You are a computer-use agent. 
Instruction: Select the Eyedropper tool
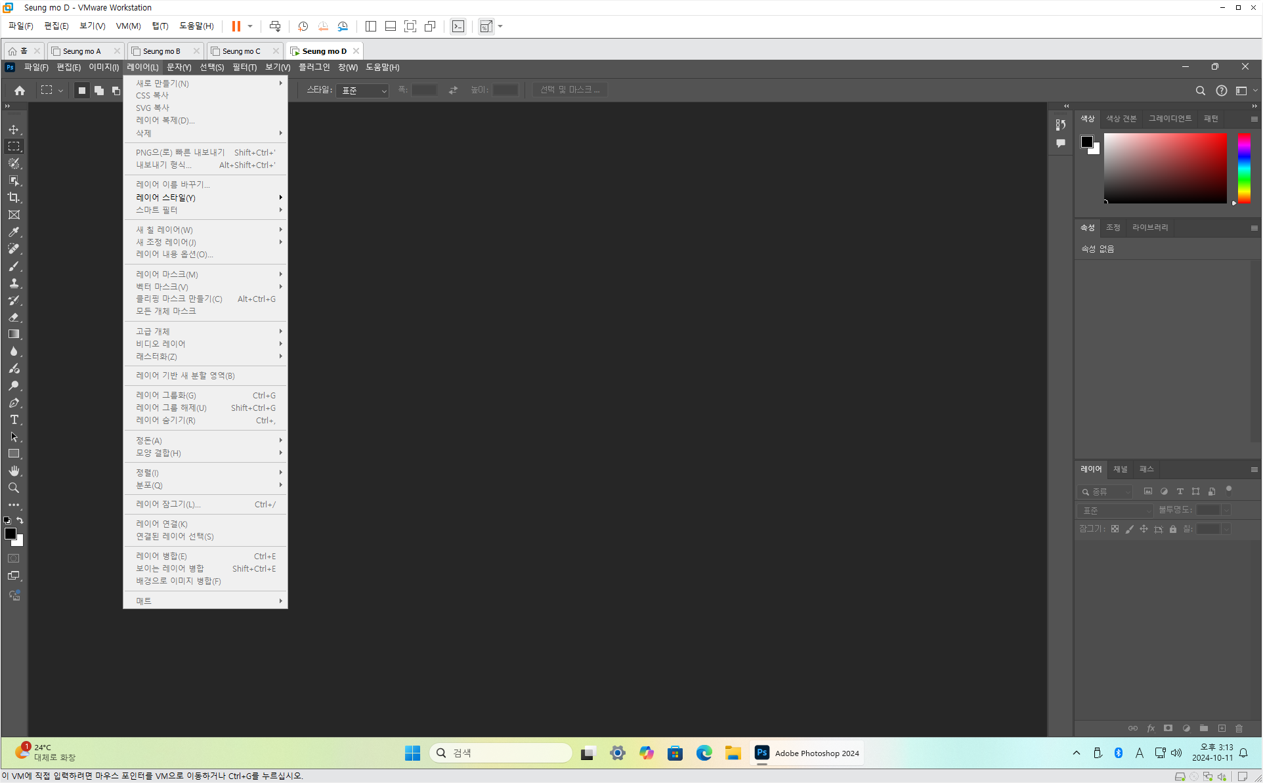pyautogui.click(x=14, y=232)
